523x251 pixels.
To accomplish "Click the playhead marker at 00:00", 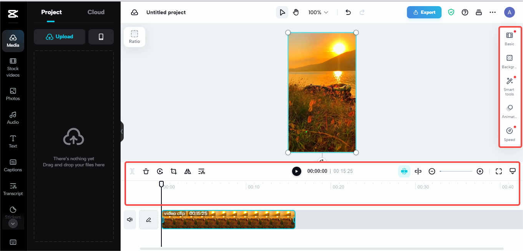I will pyautogui.click(x=161, y=184).
